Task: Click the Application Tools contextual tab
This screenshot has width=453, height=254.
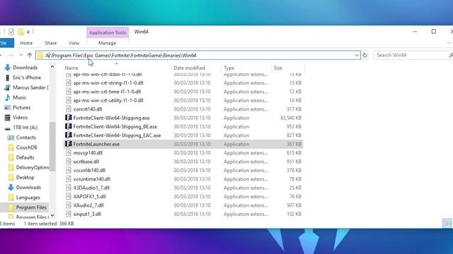Action: [108, 32]
